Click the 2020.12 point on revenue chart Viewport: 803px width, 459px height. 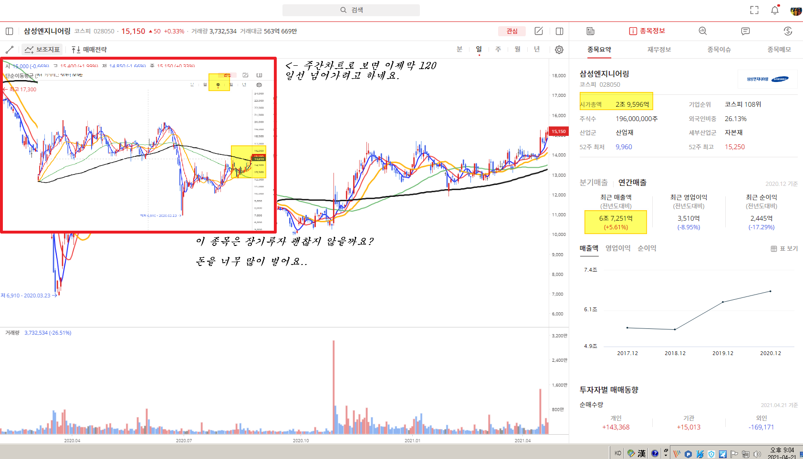click(x=770, y=291)
